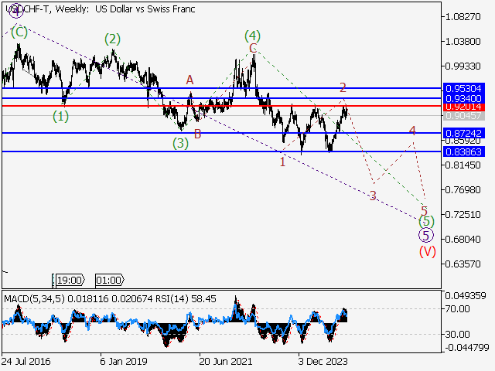Select the green (1) wave label
Screen dimensions: 495x371
[x=60, y=117]
